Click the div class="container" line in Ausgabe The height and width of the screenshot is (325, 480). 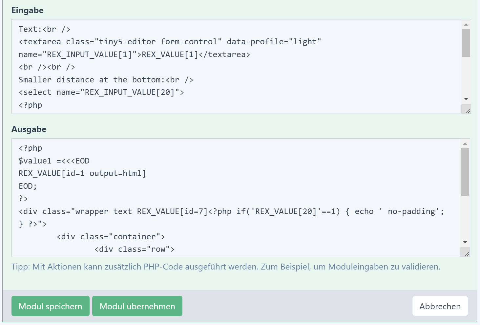click(111, 237)
